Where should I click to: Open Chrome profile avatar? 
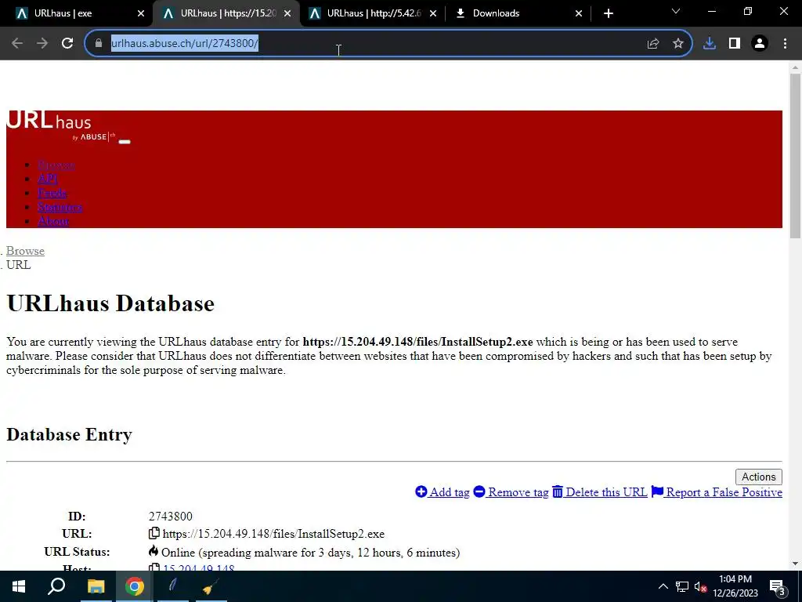point(760,44)
